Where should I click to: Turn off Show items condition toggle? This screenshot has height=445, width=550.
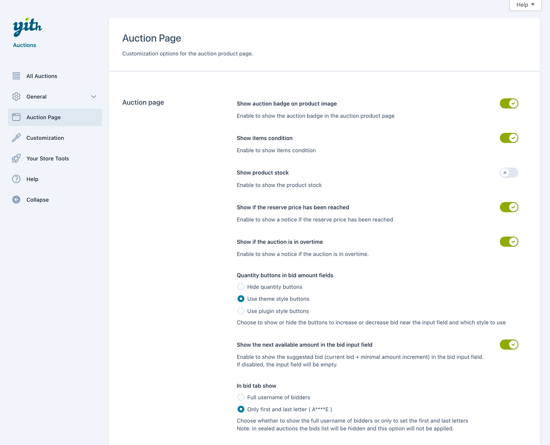(509, 138)
